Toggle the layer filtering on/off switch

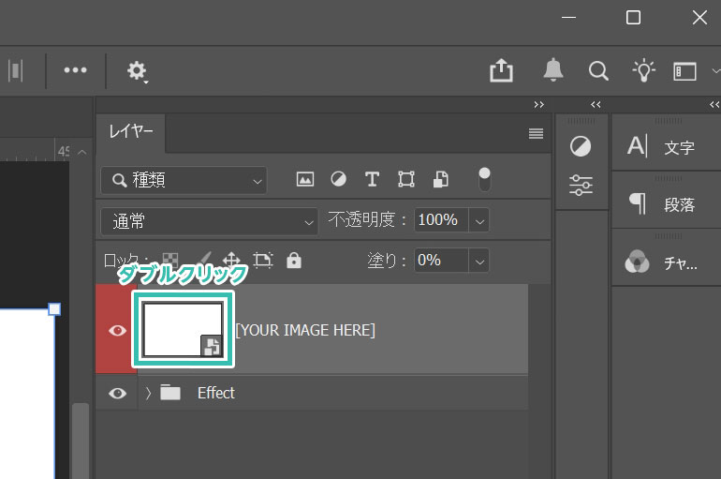coord(484,178)
